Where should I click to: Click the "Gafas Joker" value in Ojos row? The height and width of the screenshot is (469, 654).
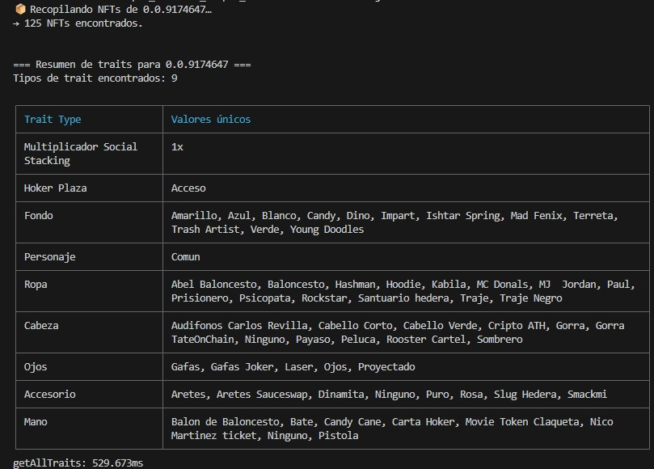(242, 367)
